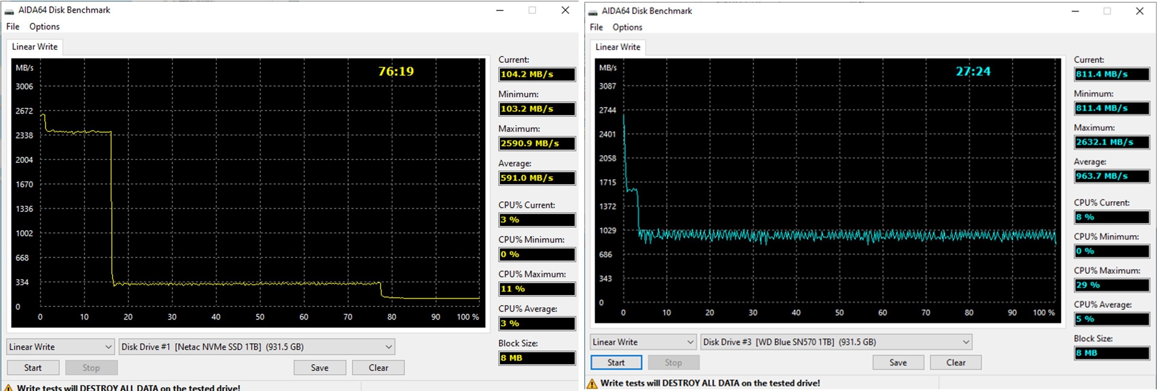The height and width of the screenshot is (391, 1160).
Task: Minimize the left AIDA64 Disk Benchmark window
Action: point(500,10)
